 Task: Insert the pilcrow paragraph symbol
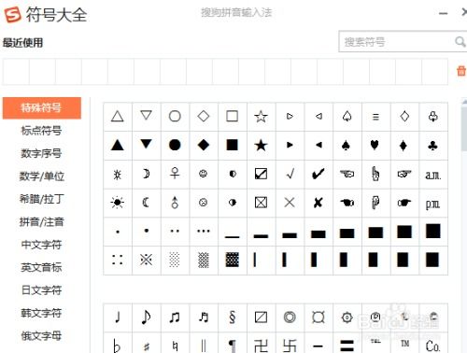click(x=233, y=344)
